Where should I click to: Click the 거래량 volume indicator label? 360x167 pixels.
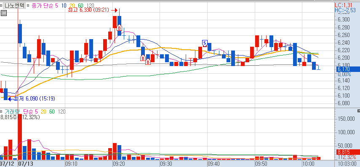[12, 112]
